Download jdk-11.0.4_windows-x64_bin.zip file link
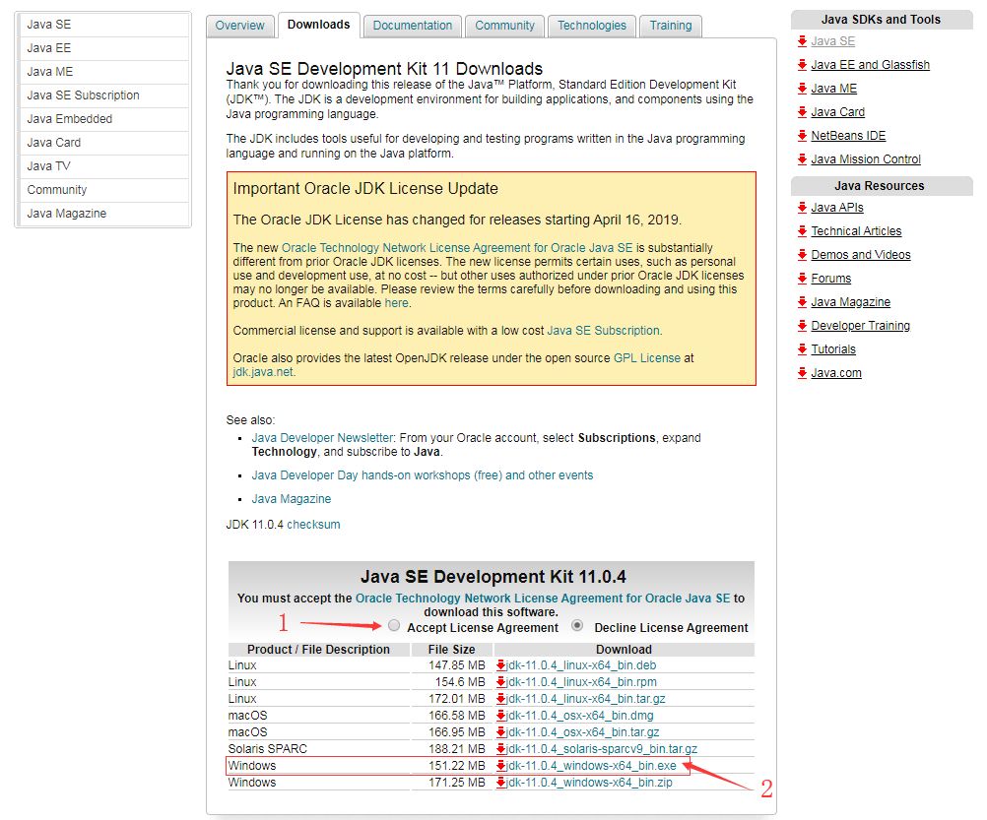 [589, 783]
